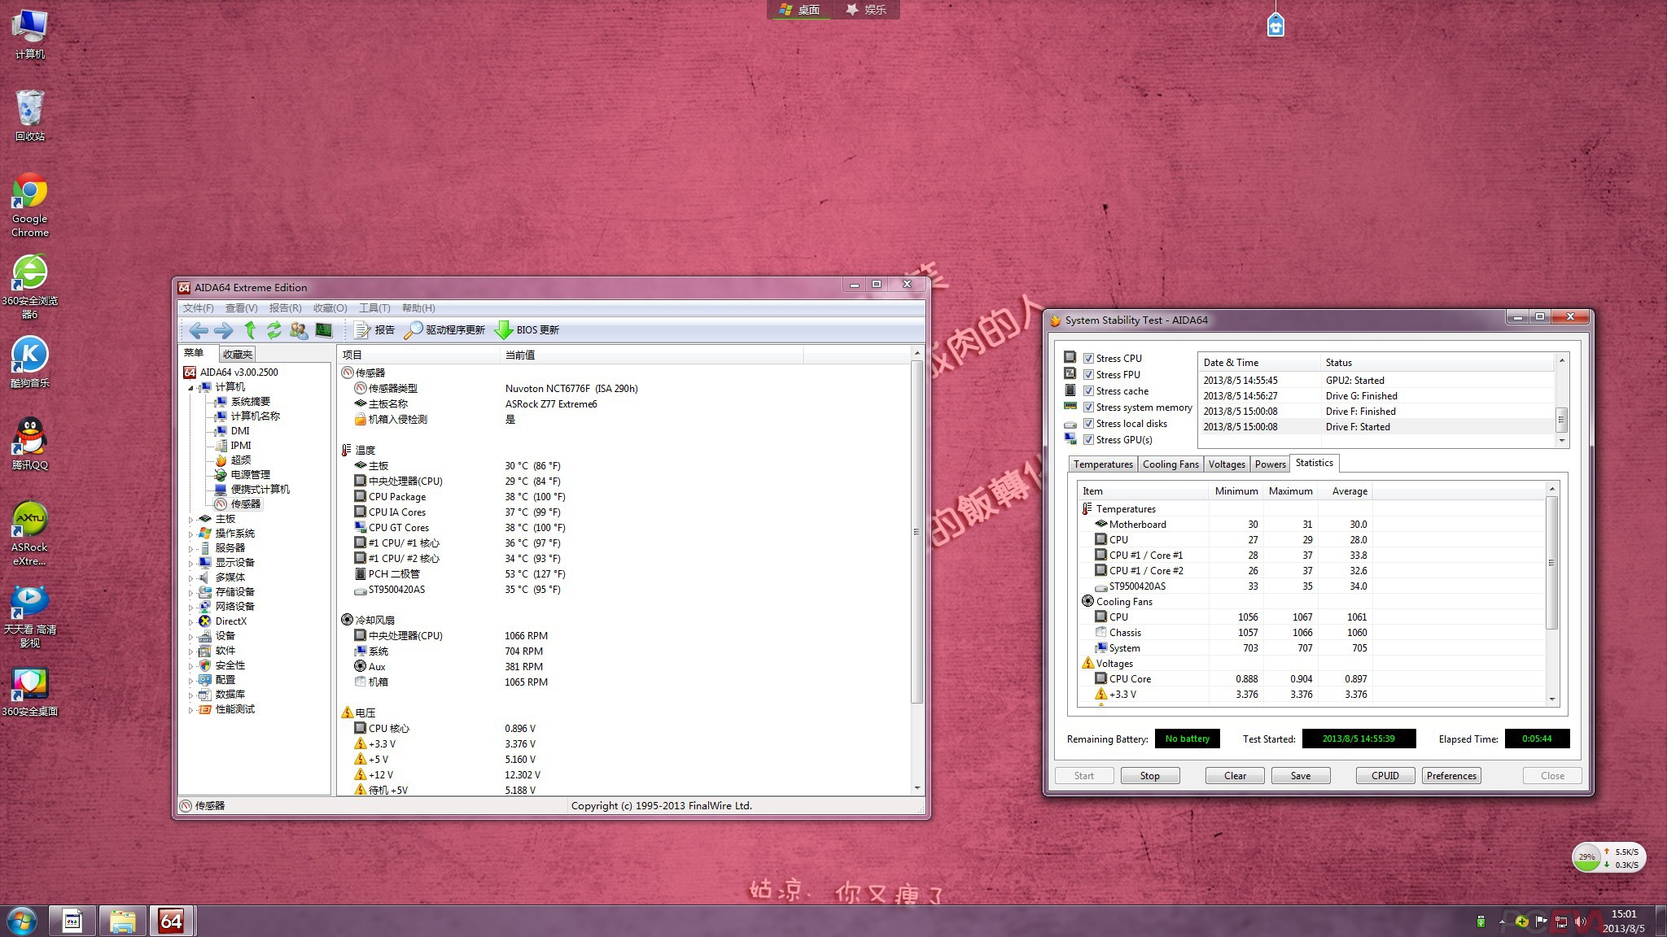The height and width of the screenshot is (937, 1667).
Task: Click the Clear button
Action: click(x=1235, y=776)
